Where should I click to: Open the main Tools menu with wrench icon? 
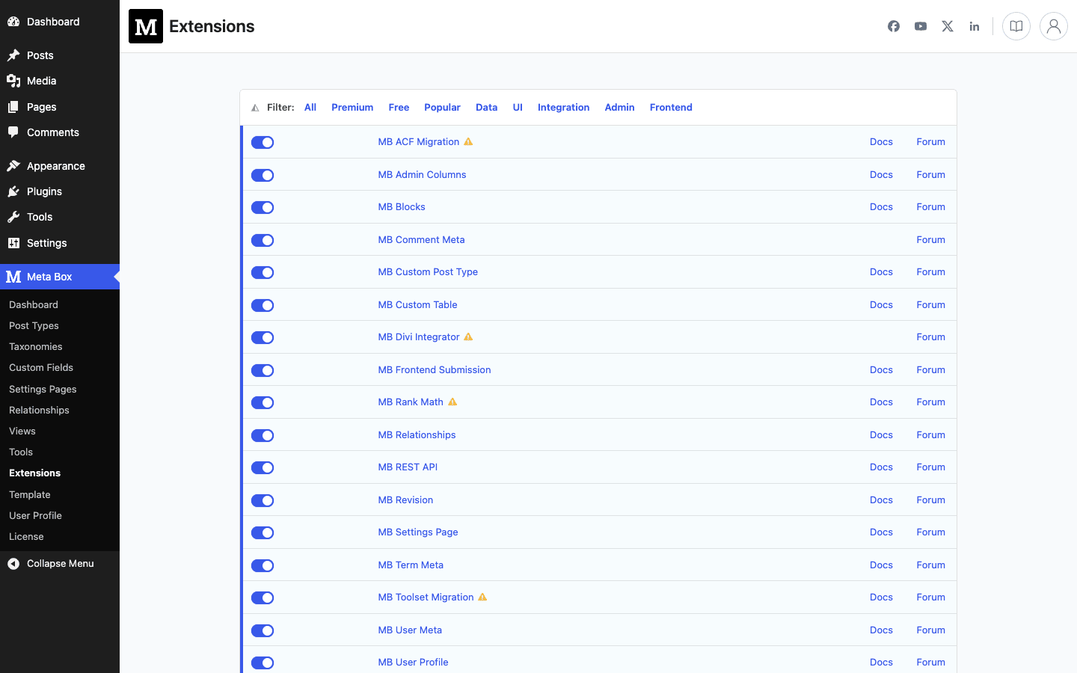point(60,217)
